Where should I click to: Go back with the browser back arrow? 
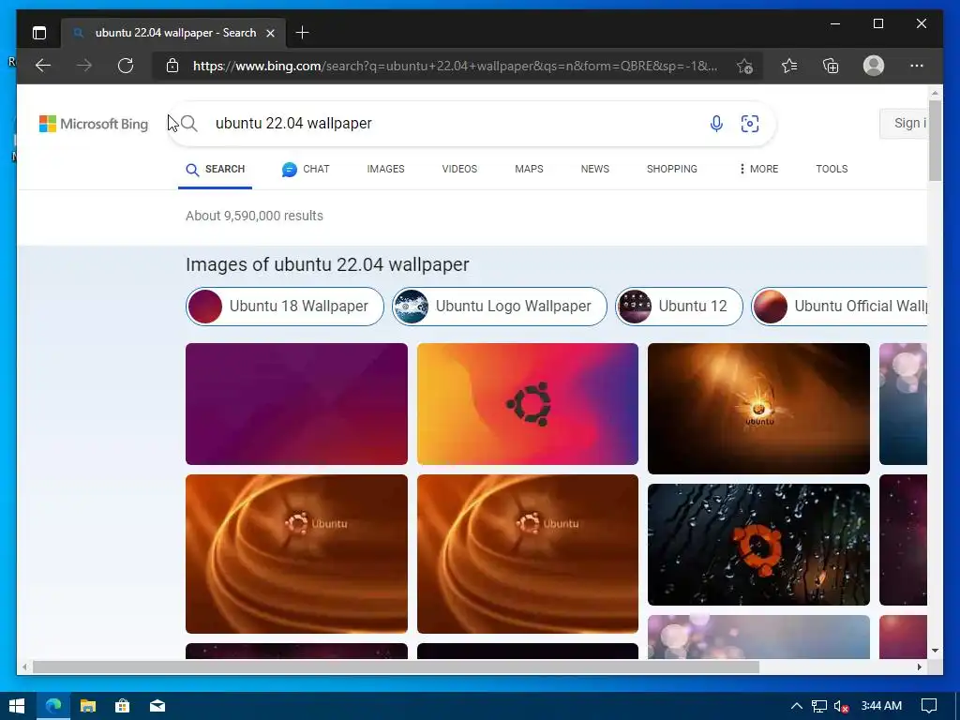coord(43,66)
